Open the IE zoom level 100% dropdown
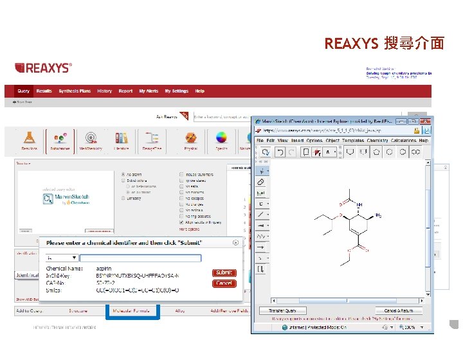 pos(422,327)
